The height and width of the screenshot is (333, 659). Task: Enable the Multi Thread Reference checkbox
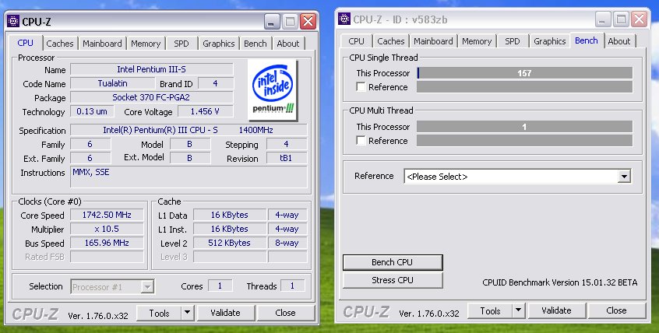361,141
